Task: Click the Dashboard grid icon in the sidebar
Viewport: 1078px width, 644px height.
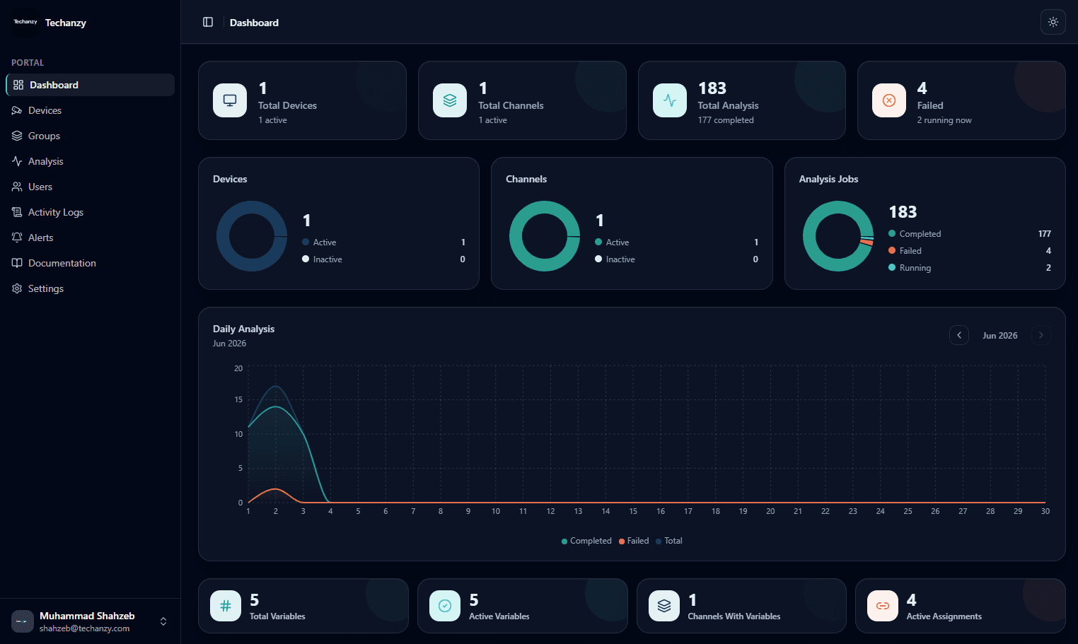Action: [18, 85]
